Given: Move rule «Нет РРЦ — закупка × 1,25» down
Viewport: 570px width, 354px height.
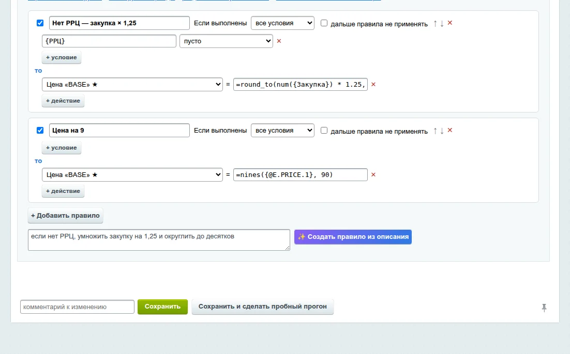Looking at the screenshot, I should pyautogui.click(x=442, y=24).
